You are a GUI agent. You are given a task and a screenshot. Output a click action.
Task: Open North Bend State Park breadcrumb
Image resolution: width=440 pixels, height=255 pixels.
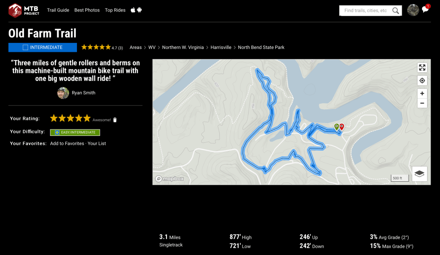[261, 48]
